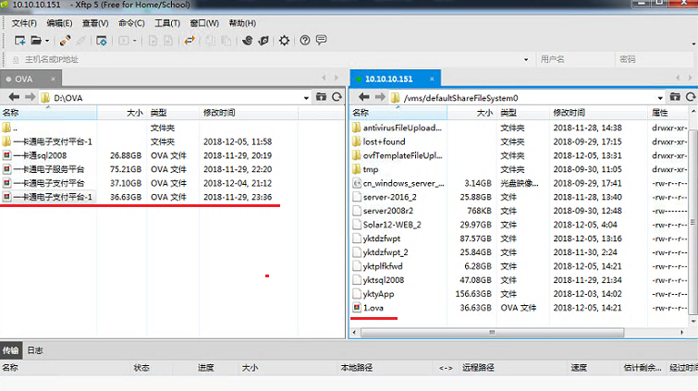Switch to the 日志 tab

(35, 351)
